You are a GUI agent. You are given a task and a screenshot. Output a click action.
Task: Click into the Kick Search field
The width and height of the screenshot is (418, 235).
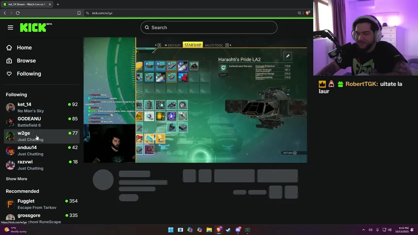pos(209,27)
